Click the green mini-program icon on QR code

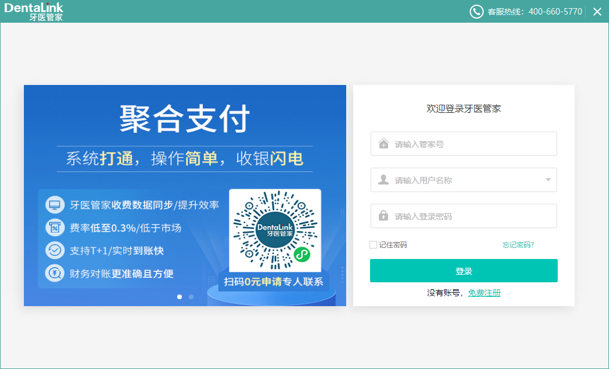click(x=302, y=255)
